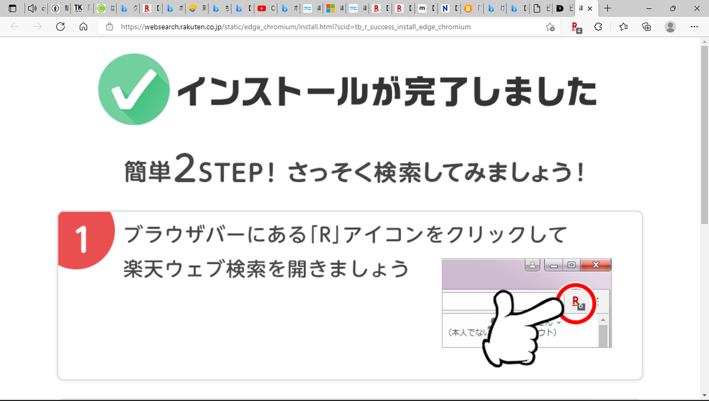Switch to the tab with 'm' favicon
This screenshot has width=709, height=401.
(426, 9)
